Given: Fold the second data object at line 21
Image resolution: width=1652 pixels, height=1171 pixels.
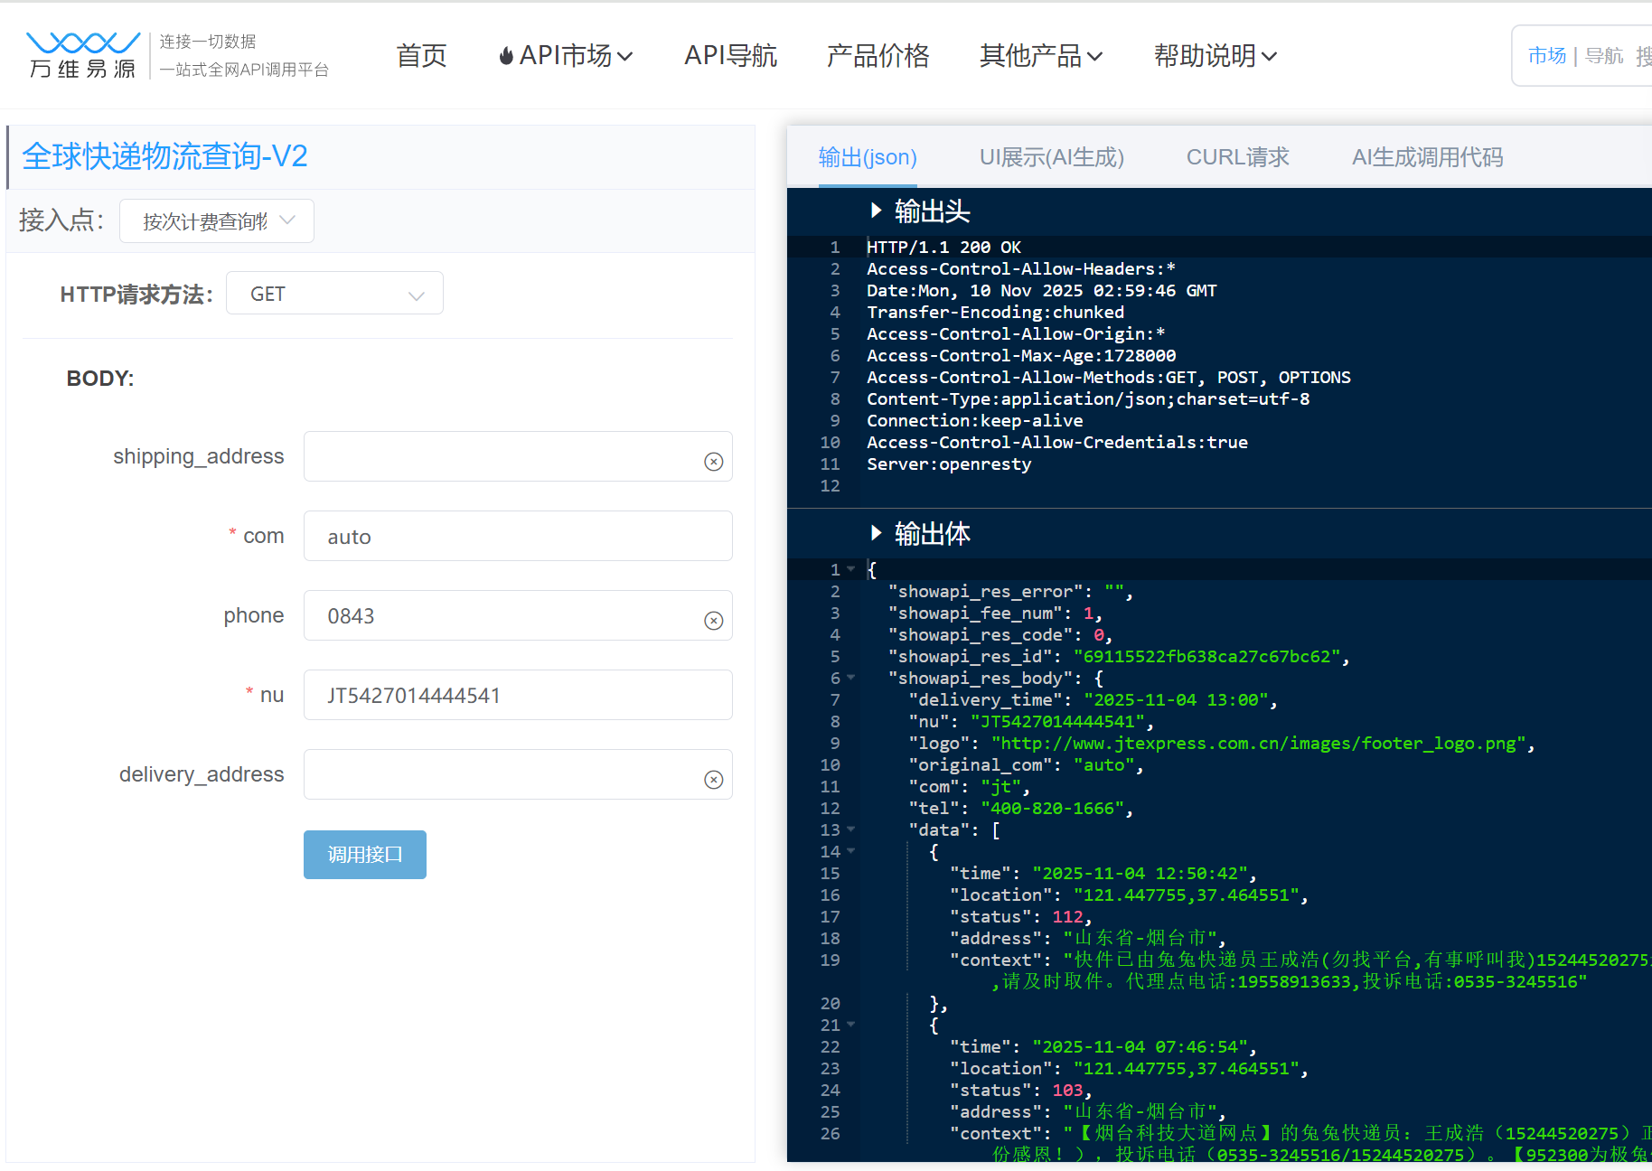Looking at the screenshot, I should (x=851, y=1025).
